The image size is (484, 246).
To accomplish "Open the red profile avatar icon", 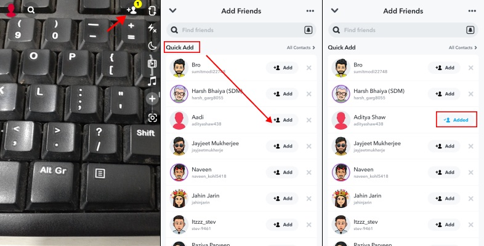I will click(11, 10).
